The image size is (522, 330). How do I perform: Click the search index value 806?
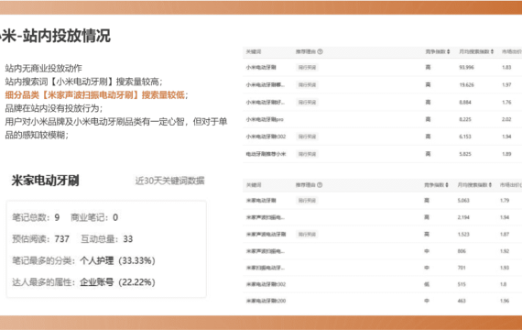462,251
